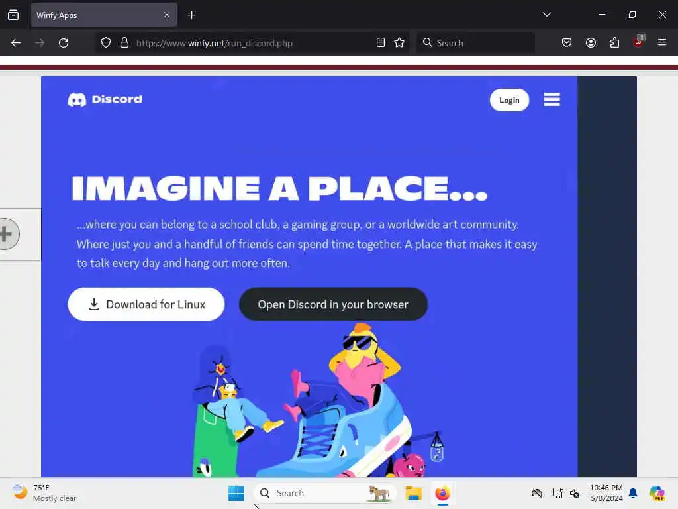This screenshot has width=678, height=509.
Task: Open a new tab with the plus button
Action: point(191,15)
